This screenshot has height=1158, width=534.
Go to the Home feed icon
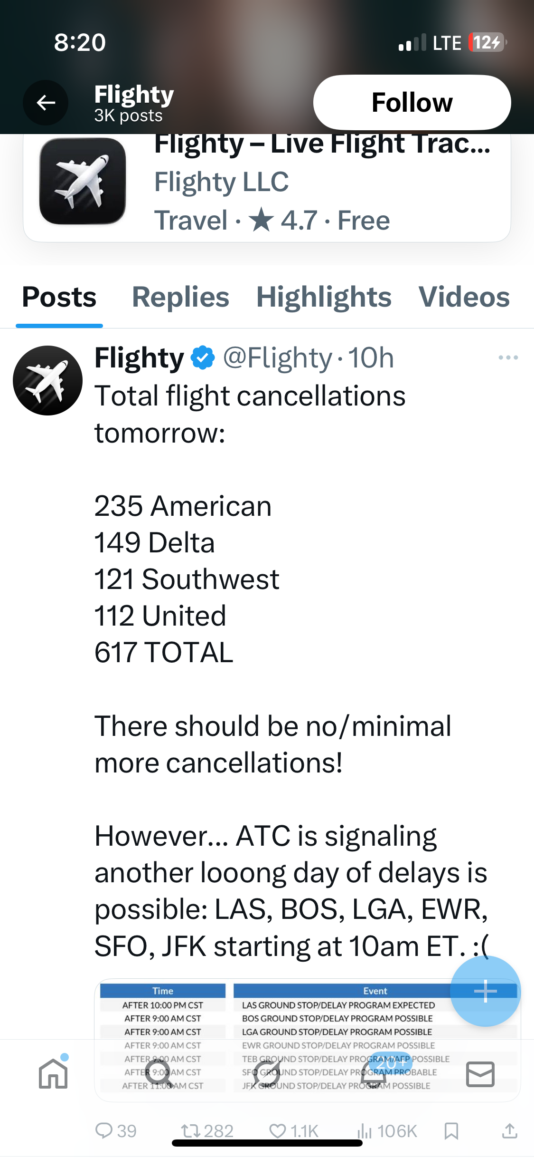click(53, 1073)
